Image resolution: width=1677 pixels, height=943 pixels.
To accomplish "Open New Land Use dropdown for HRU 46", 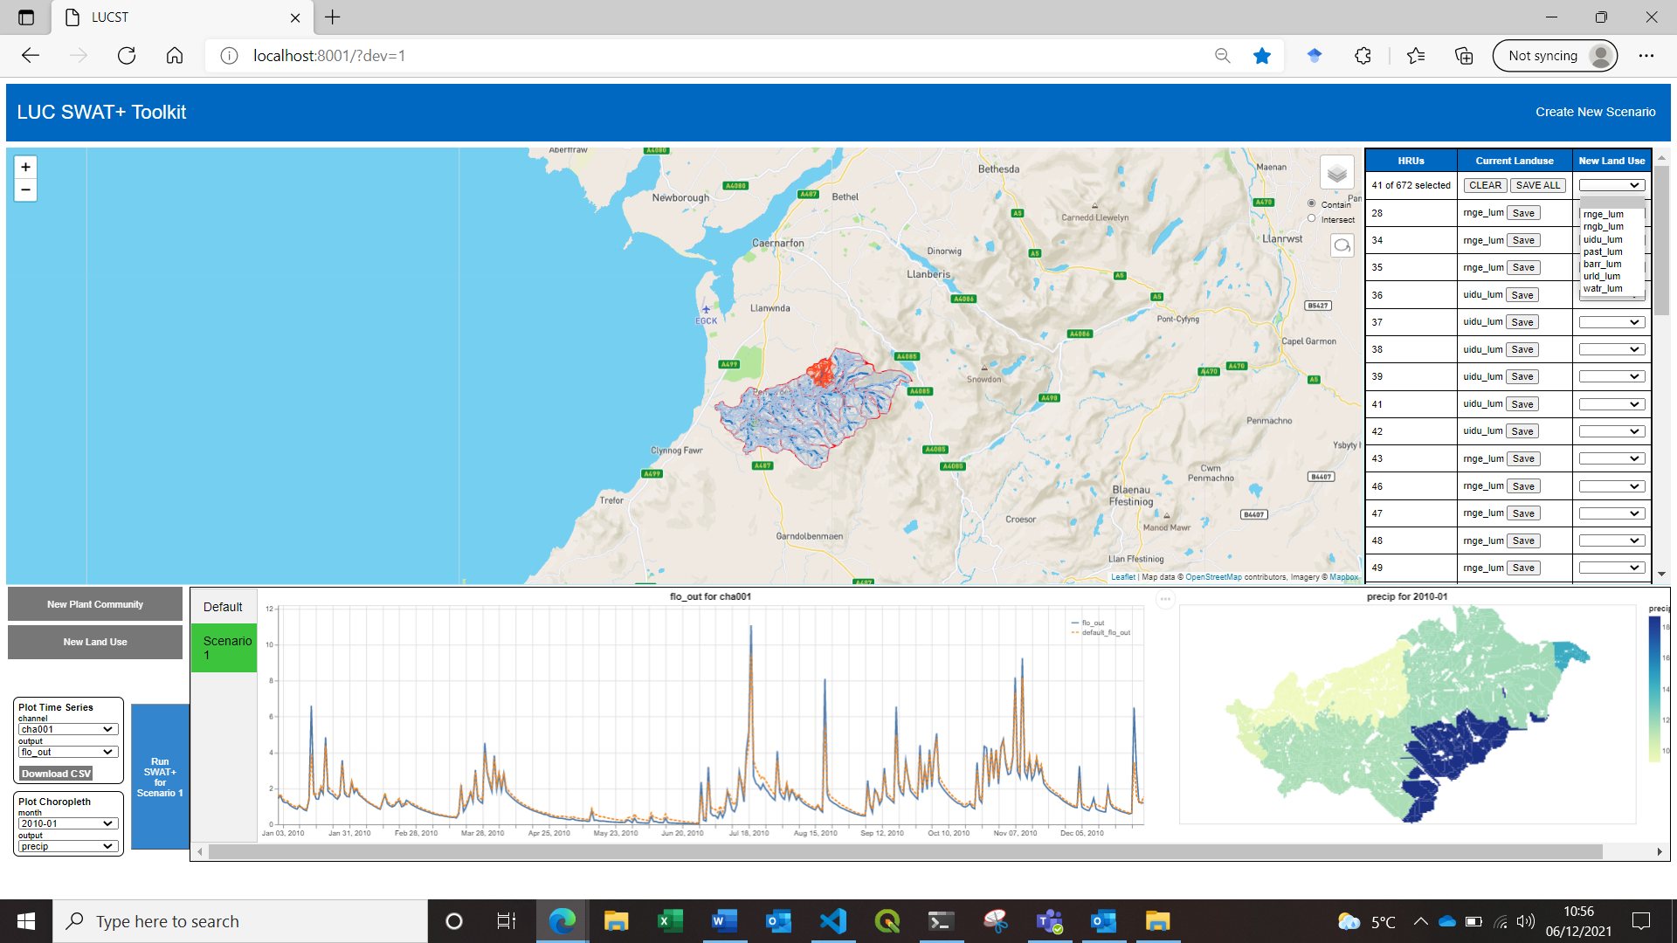I will tap(1611, 486).
